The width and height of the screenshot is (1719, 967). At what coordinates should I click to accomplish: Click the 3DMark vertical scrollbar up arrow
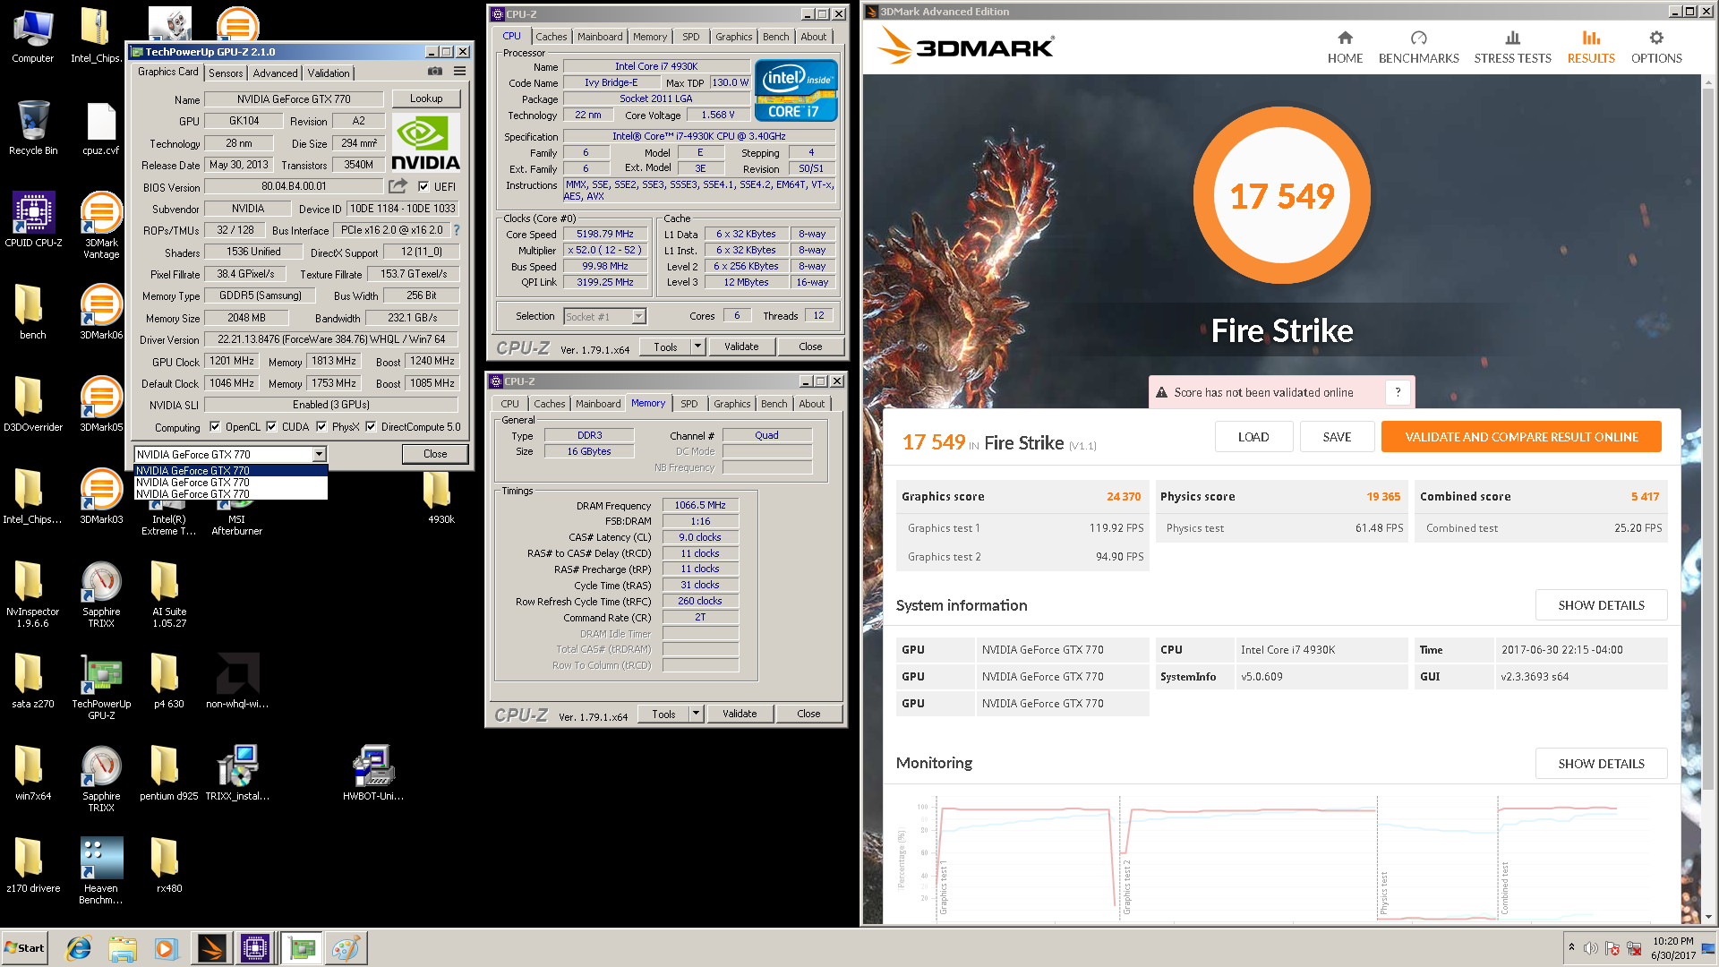[1708, 82]
